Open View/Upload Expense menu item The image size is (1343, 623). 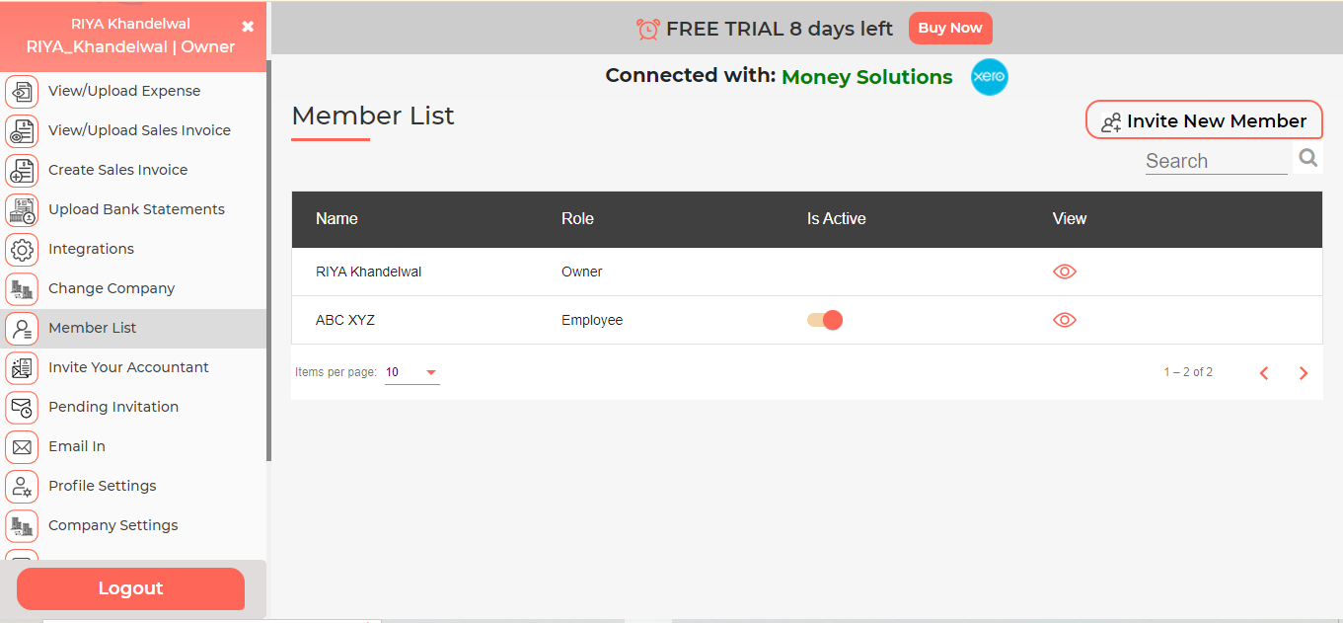click(133, 91)
